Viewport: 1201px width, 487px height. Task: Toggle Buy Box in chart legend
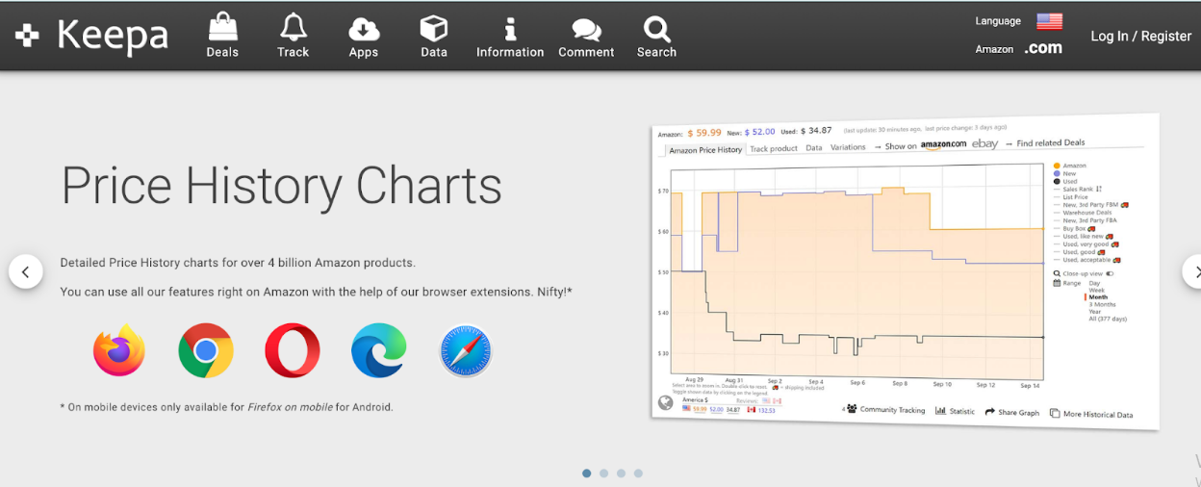click(x=1075, y=228)
